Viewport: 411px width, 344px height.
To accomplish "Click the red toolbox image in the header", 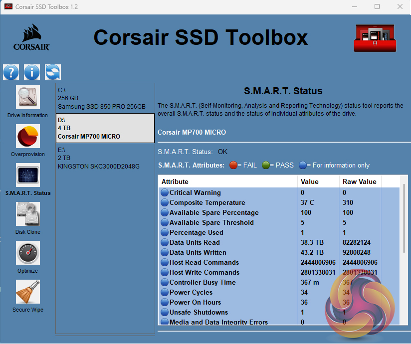I will [374, 38].
